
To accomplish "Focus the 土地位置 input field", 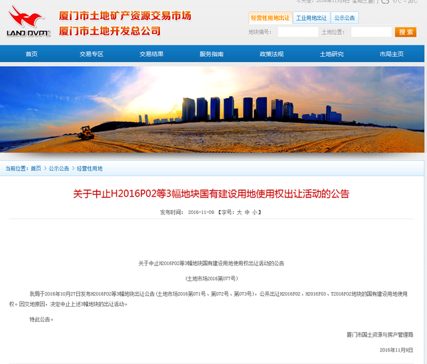I will [x=372, y=32].
